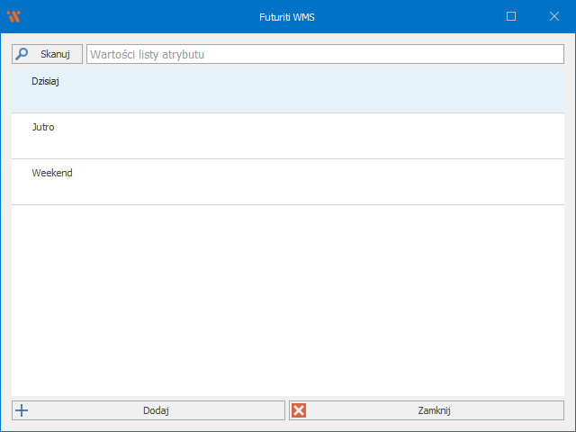576x432 pixels.
Task: Click the magnifier icon on the Skanuj button
Action: pos(22,54)
